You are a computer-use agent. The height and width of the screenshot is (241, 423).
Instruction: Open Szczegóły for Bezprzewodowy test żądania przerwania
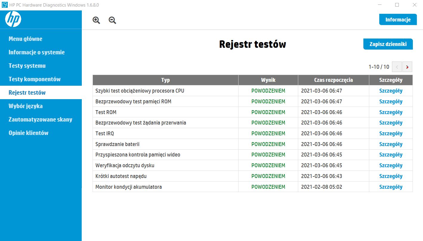pyautogui.click(x=391, y=123)
